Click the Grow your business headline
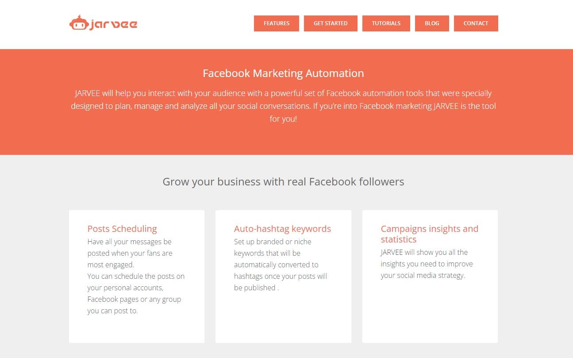The height and width of the screenshot is (358, 573). tap(284, 181)
